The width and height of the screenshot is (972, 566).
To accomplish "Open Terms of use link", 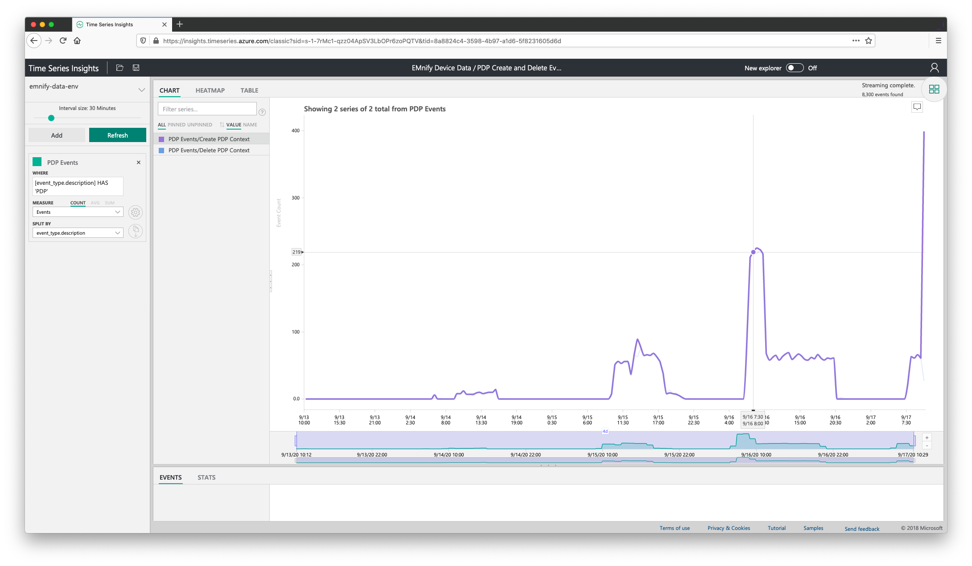I will pyautogui.click(x=675, y=528).
